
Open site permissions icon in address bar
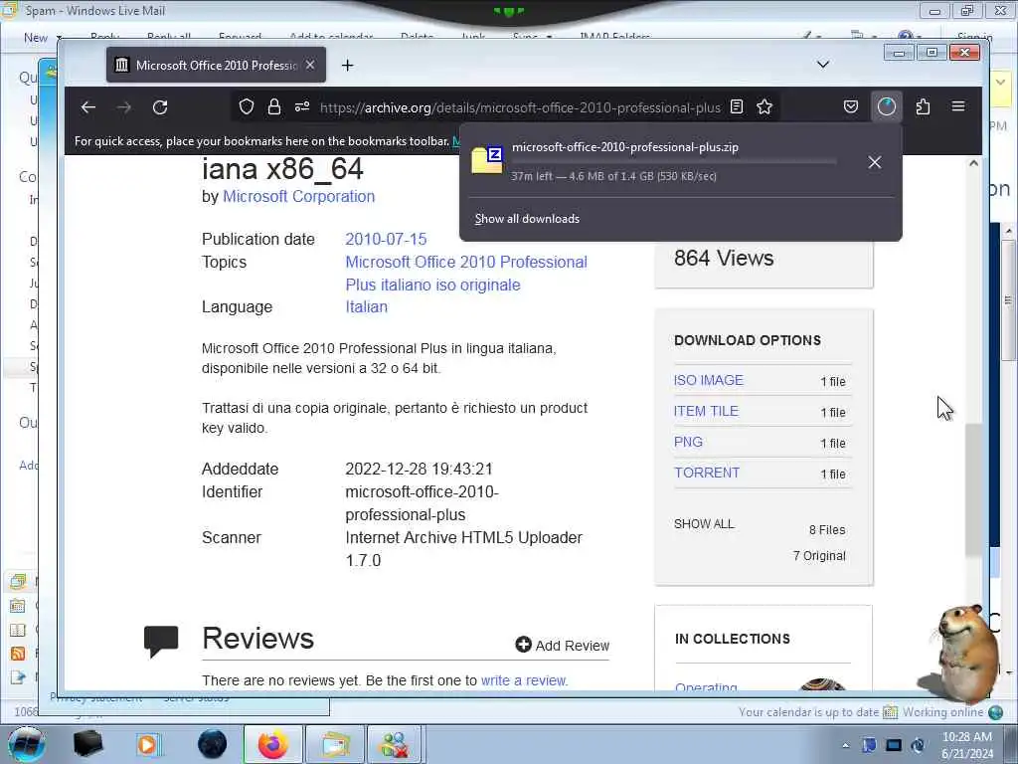click(302, 106)
